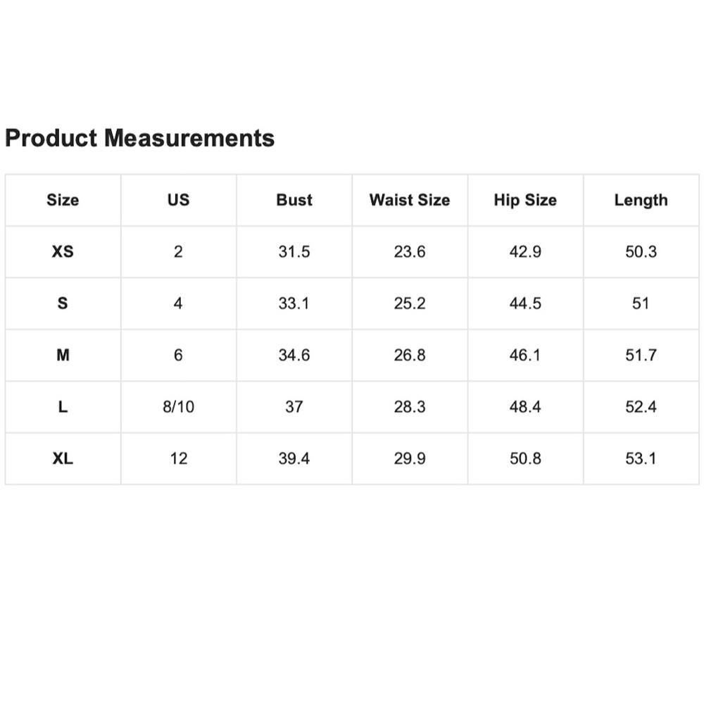Select the 29.9 waist value cell
Screen dimensions: 704x704
409,458
